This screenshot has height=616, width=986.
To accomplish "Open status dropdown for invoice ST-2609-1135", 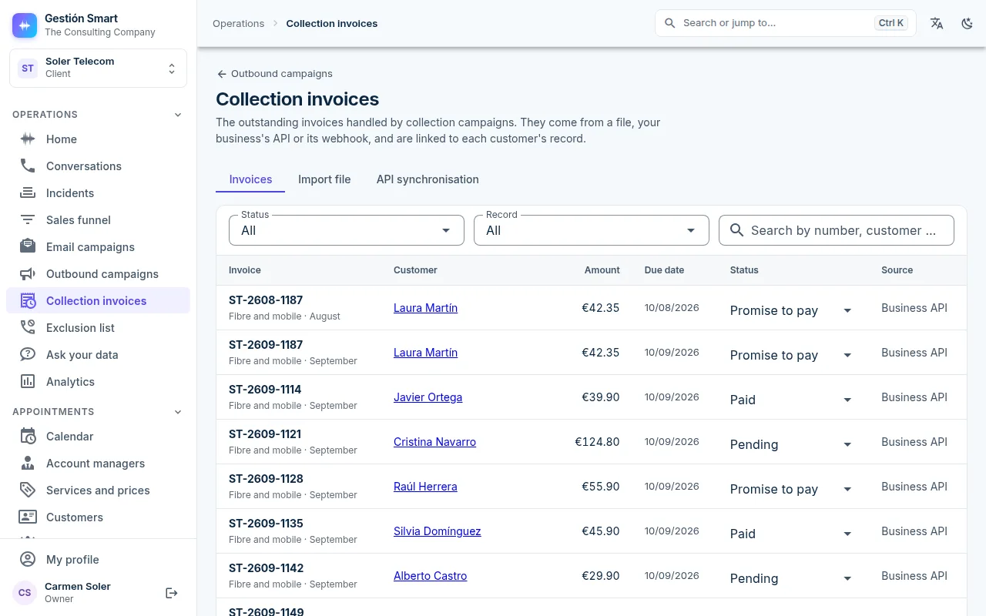I will (791, 534).
